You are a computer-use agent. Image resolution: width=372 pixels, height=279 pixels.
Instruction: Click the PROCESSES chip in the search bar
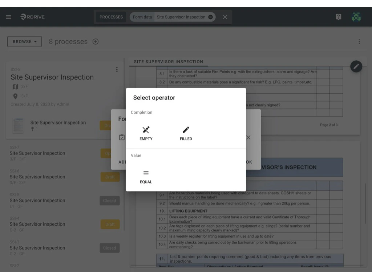[111, 17]
